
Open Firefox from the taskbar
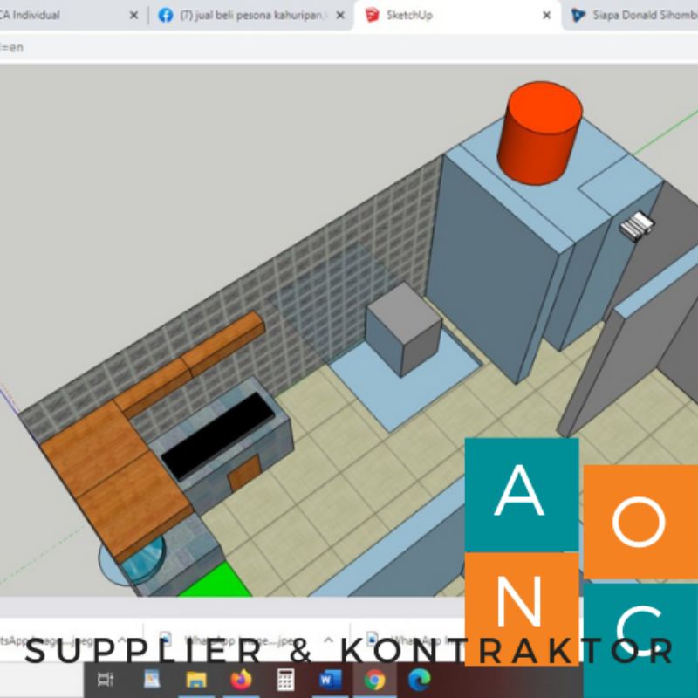pos(241,680)
